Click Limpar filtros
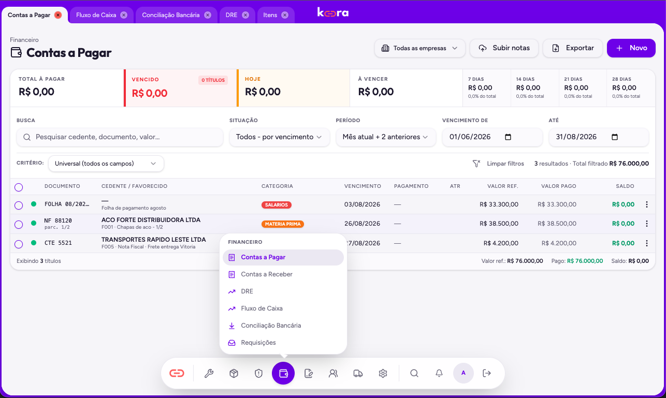The image size is (666, 398). click(x=498, y=164)
